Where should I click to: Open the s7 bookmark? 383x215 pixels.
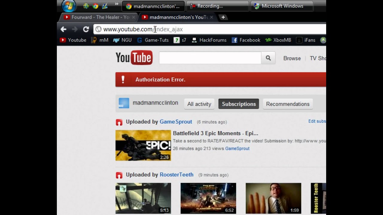(x=180, y=40)
